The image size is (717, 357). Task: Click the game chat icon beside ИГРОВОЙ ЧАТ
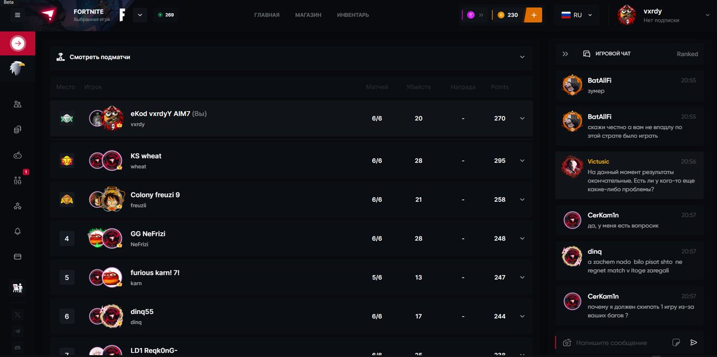587,54
